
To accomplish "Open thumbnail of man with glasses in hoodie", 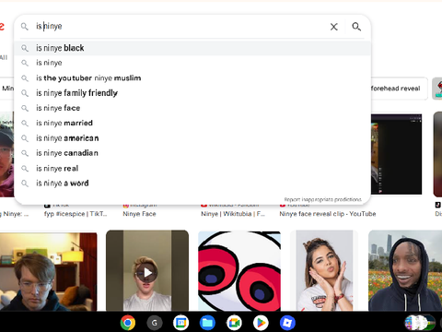I will (48, 272).
